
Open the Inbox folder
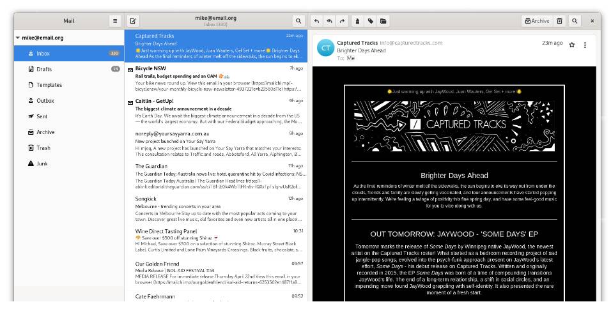tap(69, 54)
